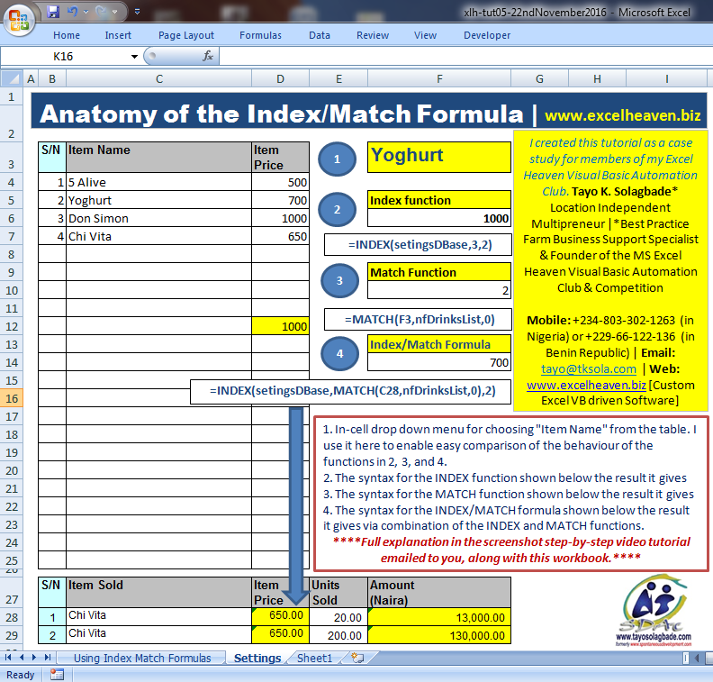Click the Insert Worksheet icon
Image resolution: width=713 pixels, height=682 pixels.
358,658
